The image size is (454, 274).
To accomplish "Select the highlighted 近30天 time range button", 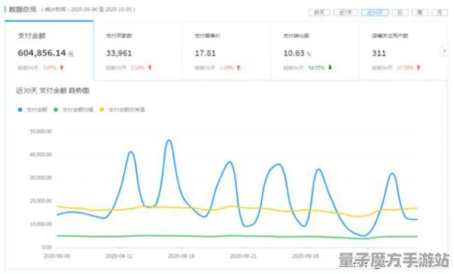I will tap(375, 12).
